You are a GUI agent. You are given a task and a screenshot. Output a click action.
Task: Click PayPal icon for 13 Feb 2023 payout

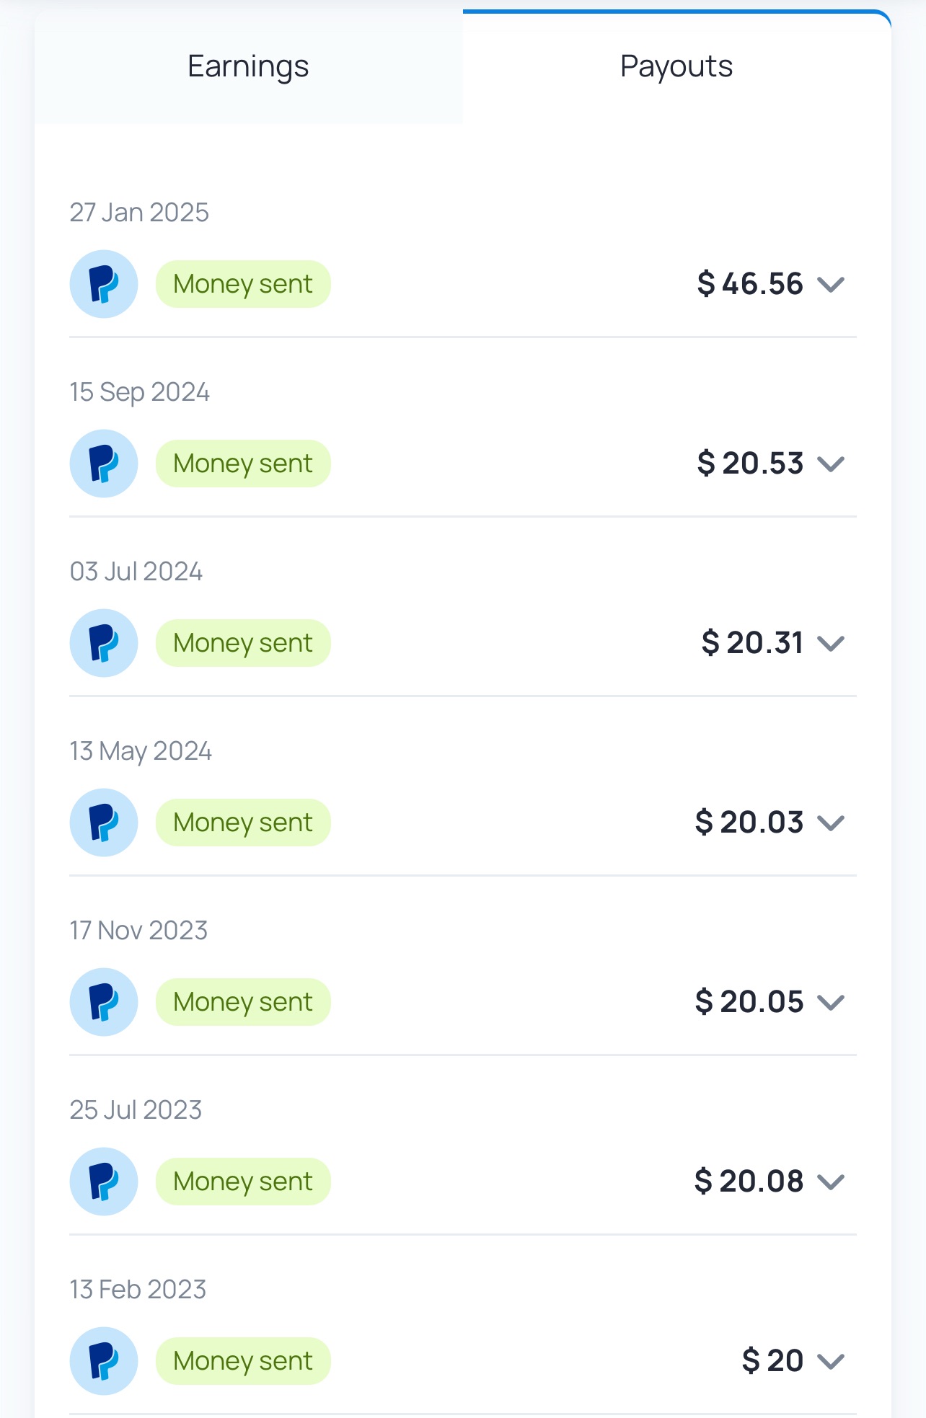104,1361
